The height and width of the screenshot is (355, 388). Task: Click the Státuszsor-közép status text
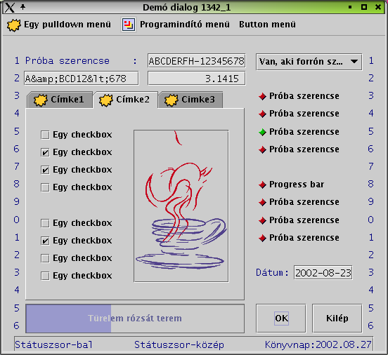pos(179,344)
